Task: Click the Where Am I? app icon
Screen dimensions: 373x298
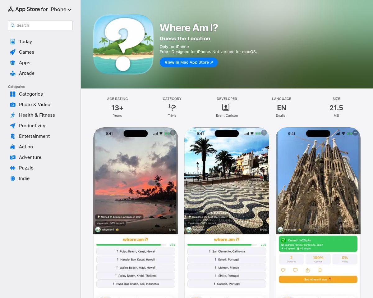Action: tap(123, 44)
